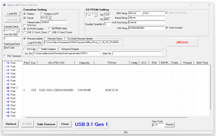This screenshot has width=216, height=136.
Task: Enable the RD Version checkbox
Action: click(x=5, y=56)
